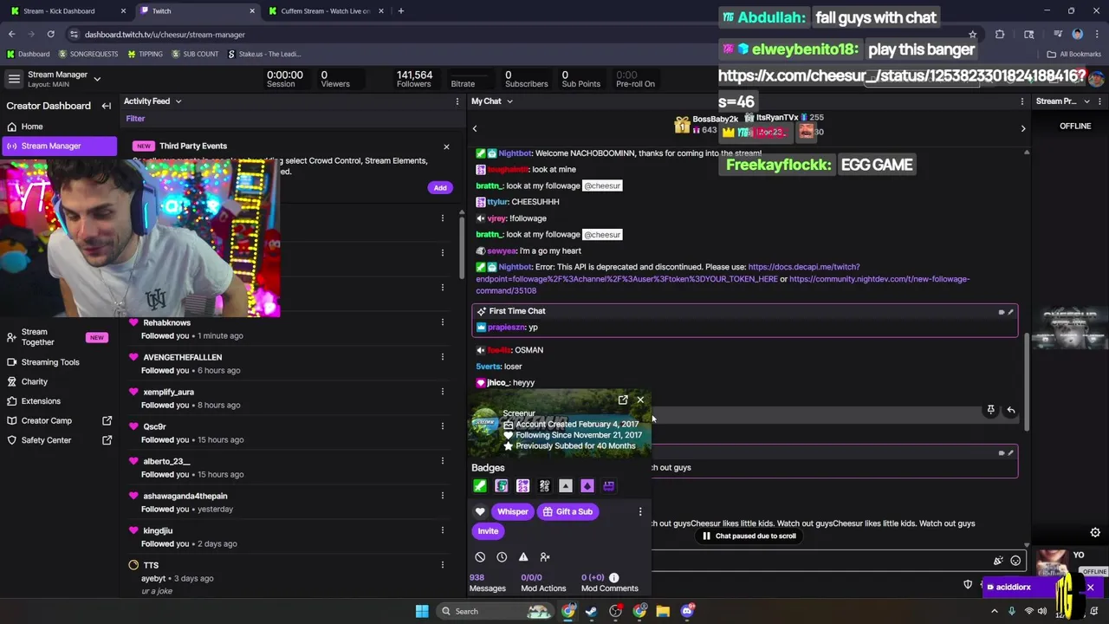The image size is (1109, 624).
Task: Open options for Qsc0r follow event
Action: click(442, 426)
